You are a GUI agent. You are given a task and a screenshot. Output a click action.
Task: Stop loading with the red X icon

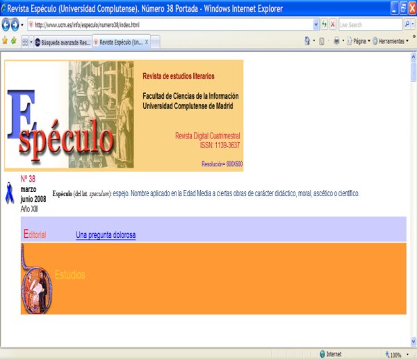333,25
